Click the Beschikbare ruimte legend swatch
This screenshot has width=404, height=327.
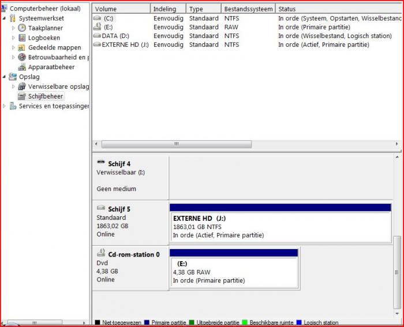click(245, 322)
